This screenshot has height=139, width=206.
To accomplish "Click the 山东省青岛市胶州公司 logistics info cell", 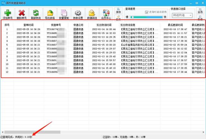I will pyautogui.click(x=139, y=45).
